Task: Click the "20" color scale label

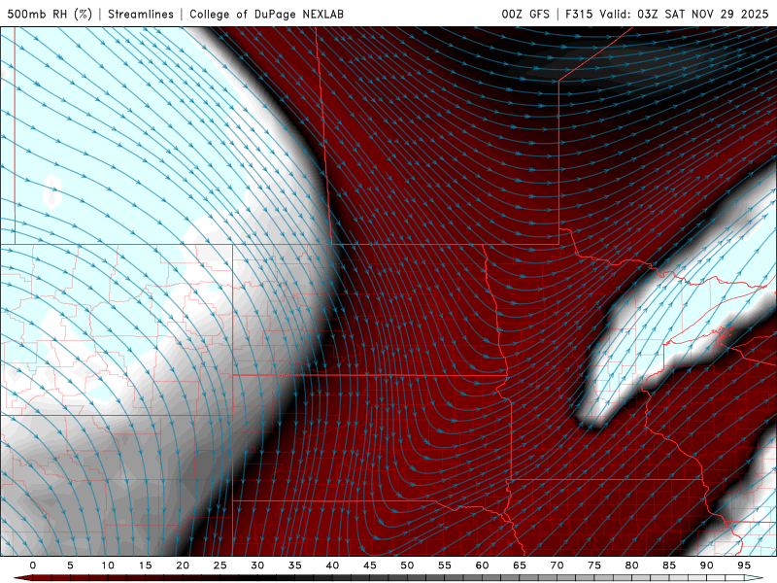Action: point(183,566)
